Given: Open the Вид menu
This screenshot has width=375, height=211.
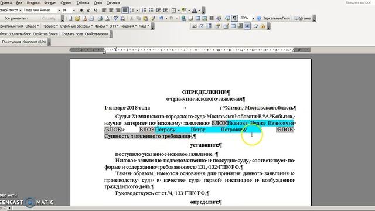Looking at the screenshot, I should pyautogui.click(x=19, y=3).
